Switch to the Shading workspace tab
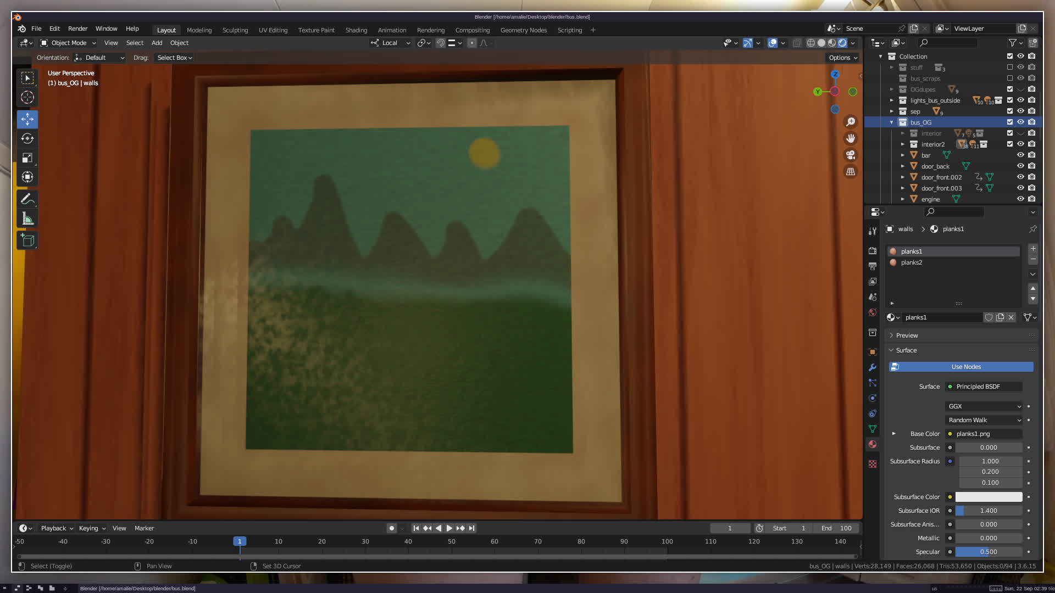Image resolution: width=1055 pixels, height=593 pixels. [356, 30]
